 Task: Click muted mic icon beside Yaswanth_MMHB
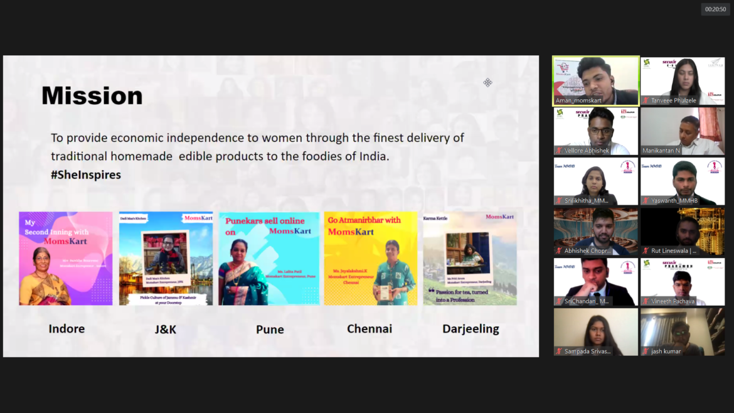[646, 201]
